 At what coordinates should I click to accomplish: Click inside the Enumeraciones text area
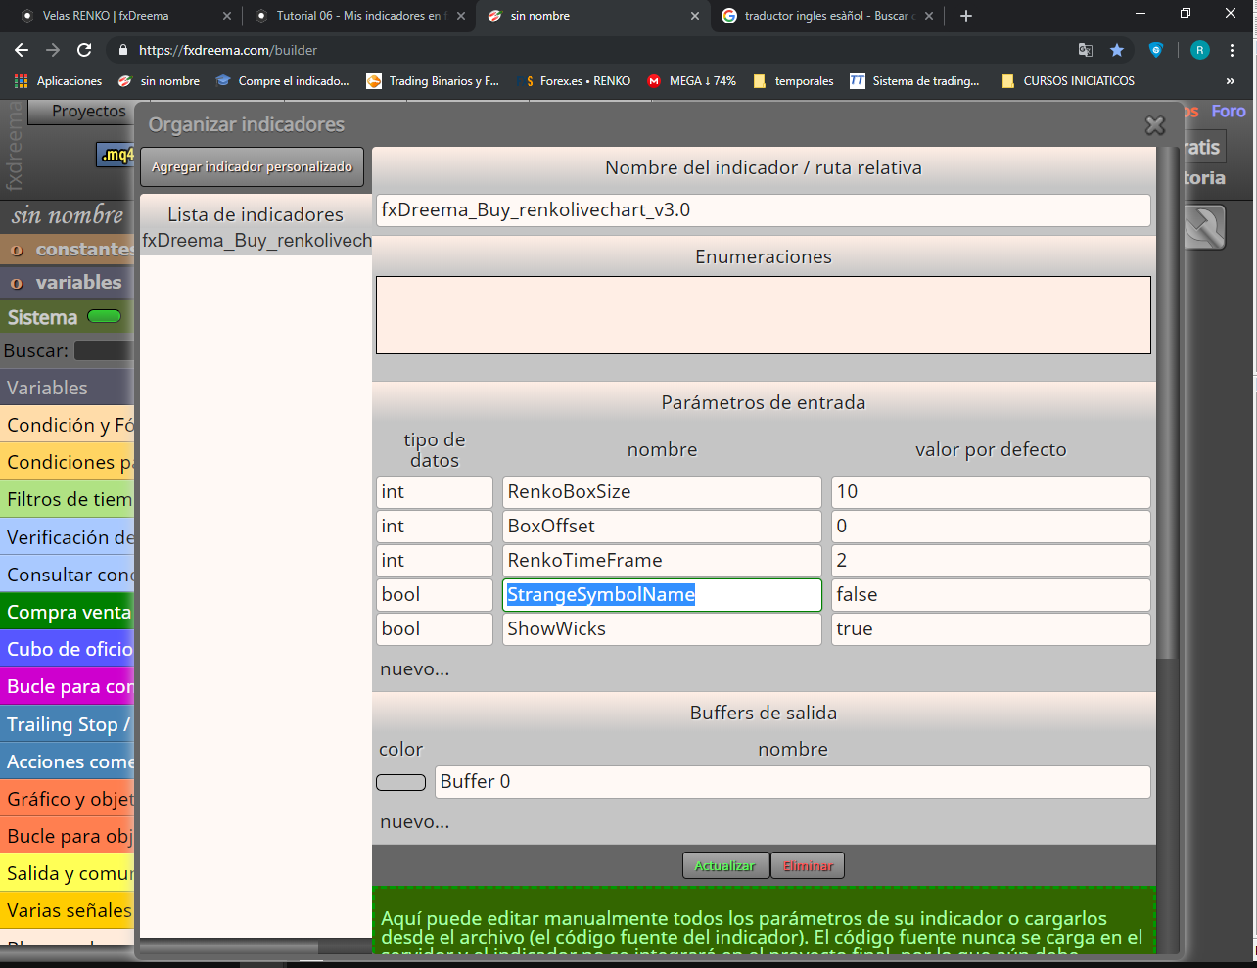point(764,315)
